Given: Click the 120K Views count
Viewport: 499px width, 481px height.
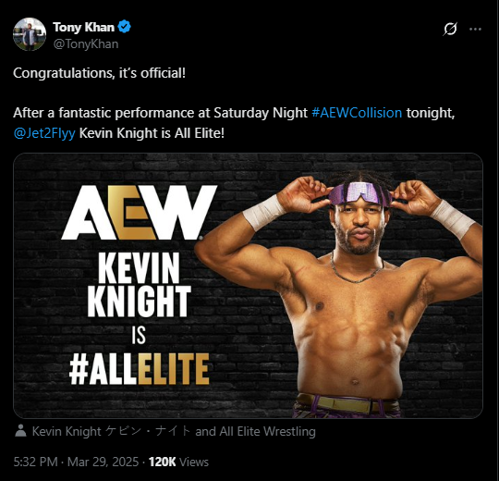Looking at the screenshot, I should [x=178, y=462].
